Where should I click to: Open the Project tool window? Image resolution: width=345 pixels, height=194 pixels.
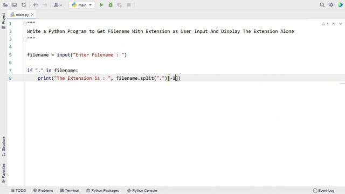pos(4,20)
